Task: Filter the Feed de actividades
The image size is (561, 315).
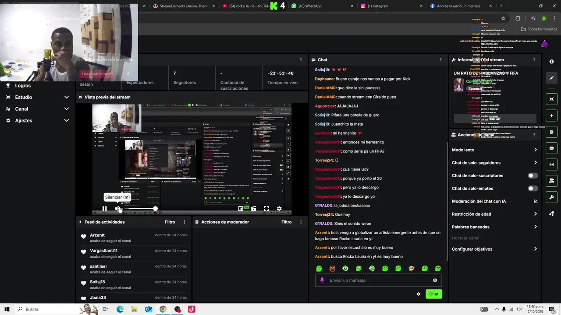Action: click(x=170, y=222)
